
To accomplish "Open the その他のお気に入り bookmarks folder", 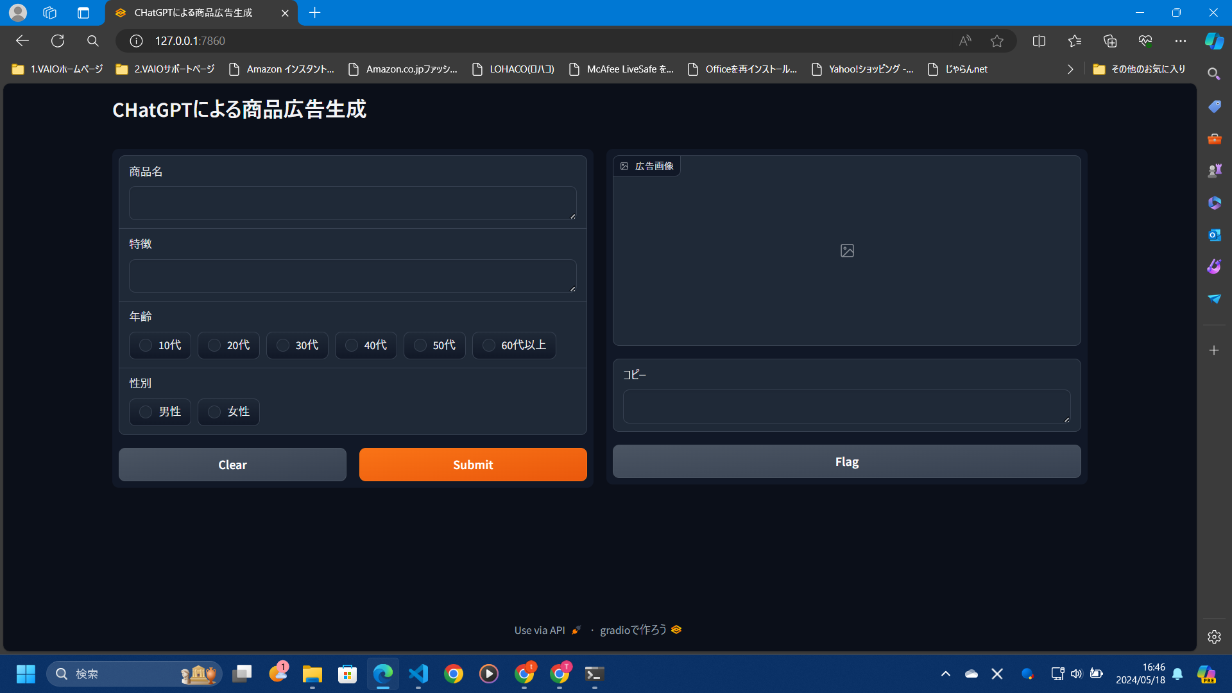I will pos(1139,69).
